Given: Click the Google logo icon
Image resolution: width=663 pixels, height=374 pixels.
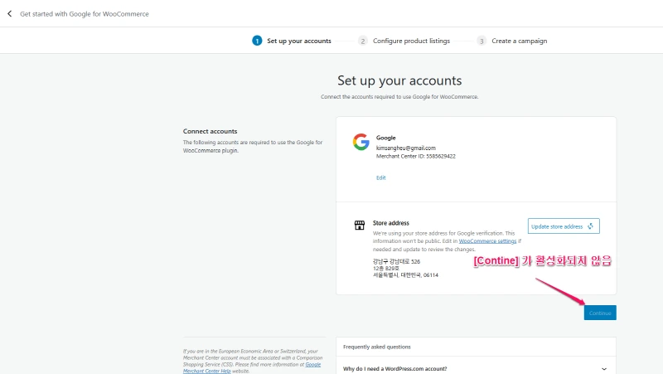Looking at the screenshot, I should 361,142.
